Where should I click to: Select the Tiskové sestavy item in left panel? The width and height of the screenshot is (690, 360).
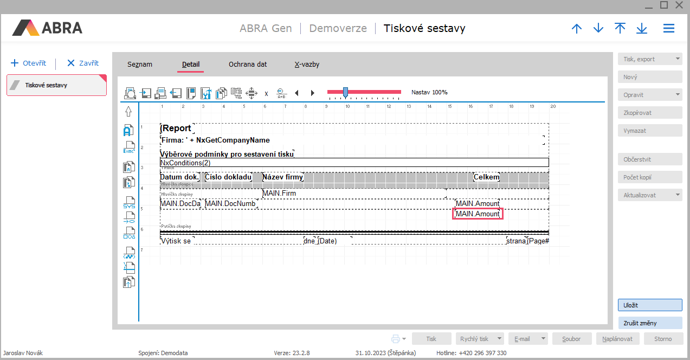tap(56, 85)
